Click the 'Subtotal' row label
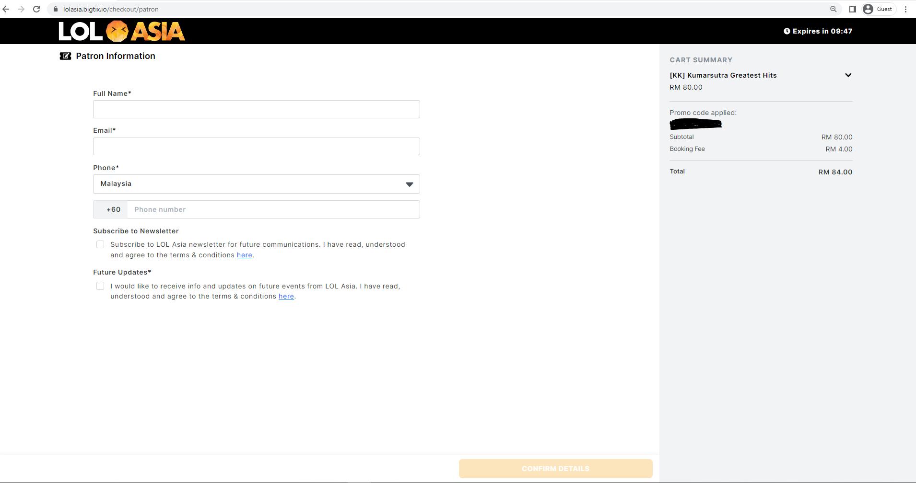This screenshot has height=483, width=916. [x=681, y=137]
